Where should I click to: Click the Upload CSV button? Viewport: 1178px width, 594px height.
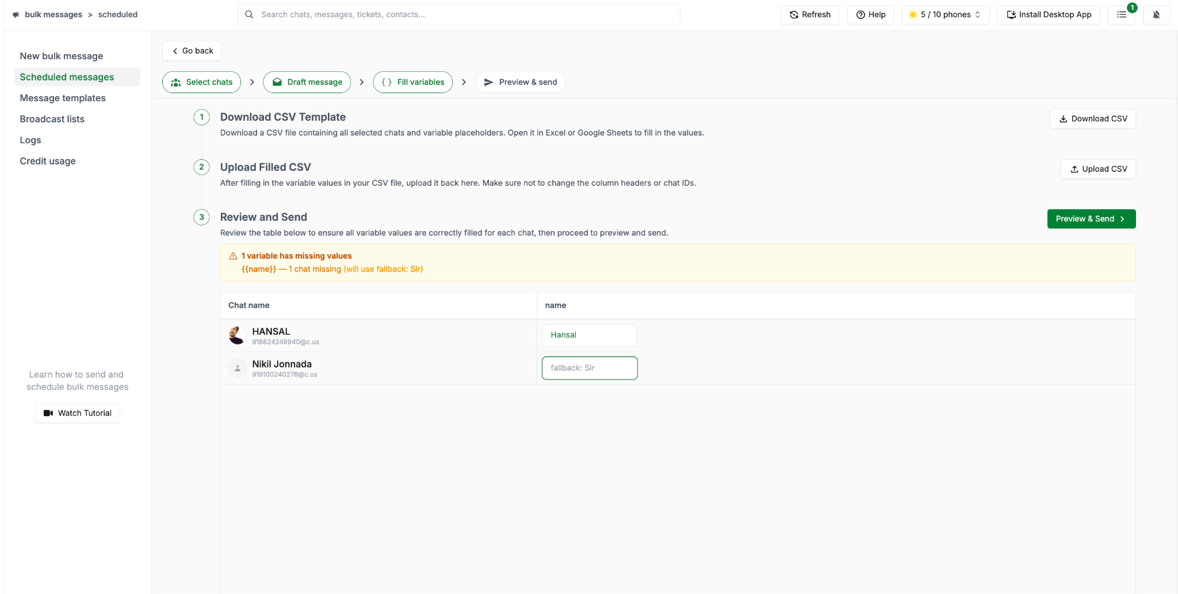1098,169
